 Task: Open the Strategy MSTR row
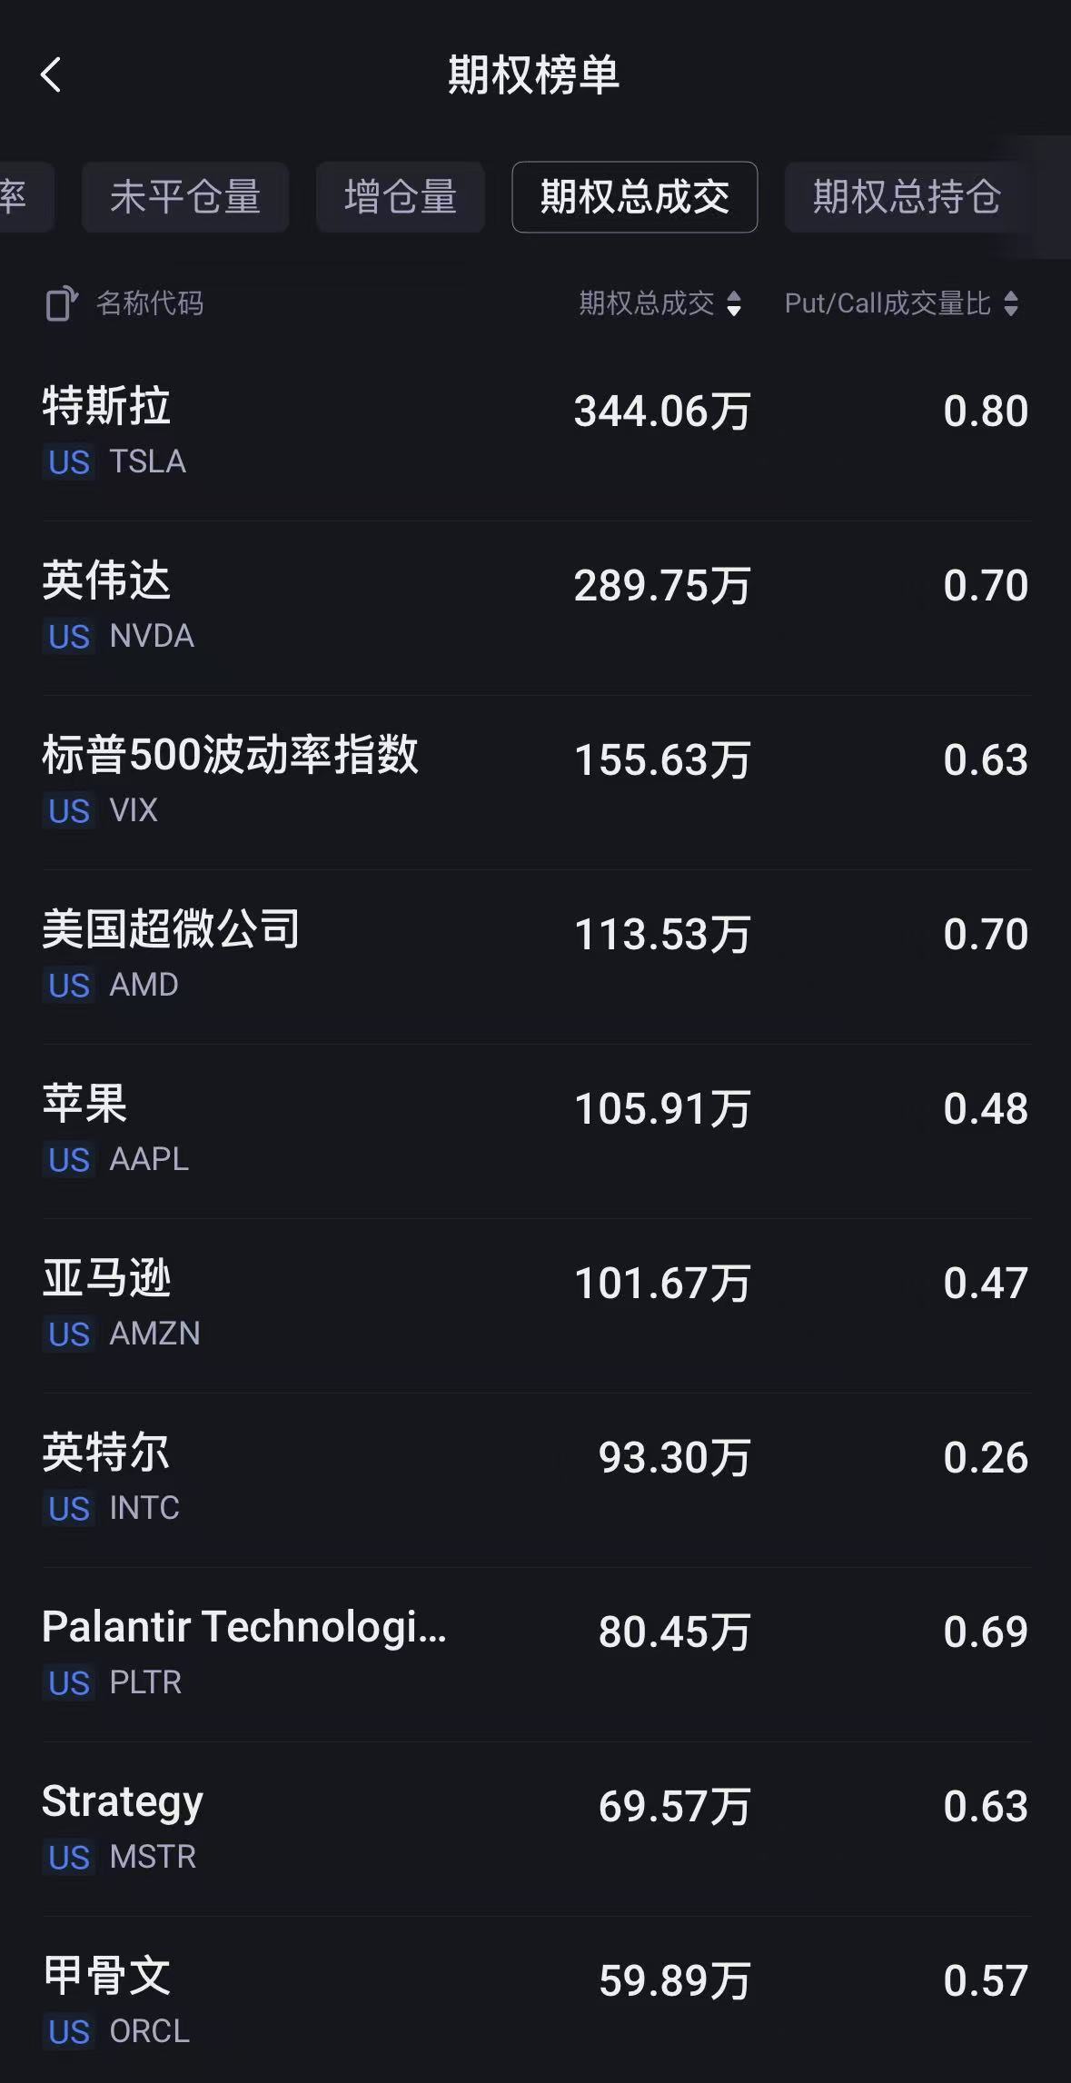[x=536, y=1828]
